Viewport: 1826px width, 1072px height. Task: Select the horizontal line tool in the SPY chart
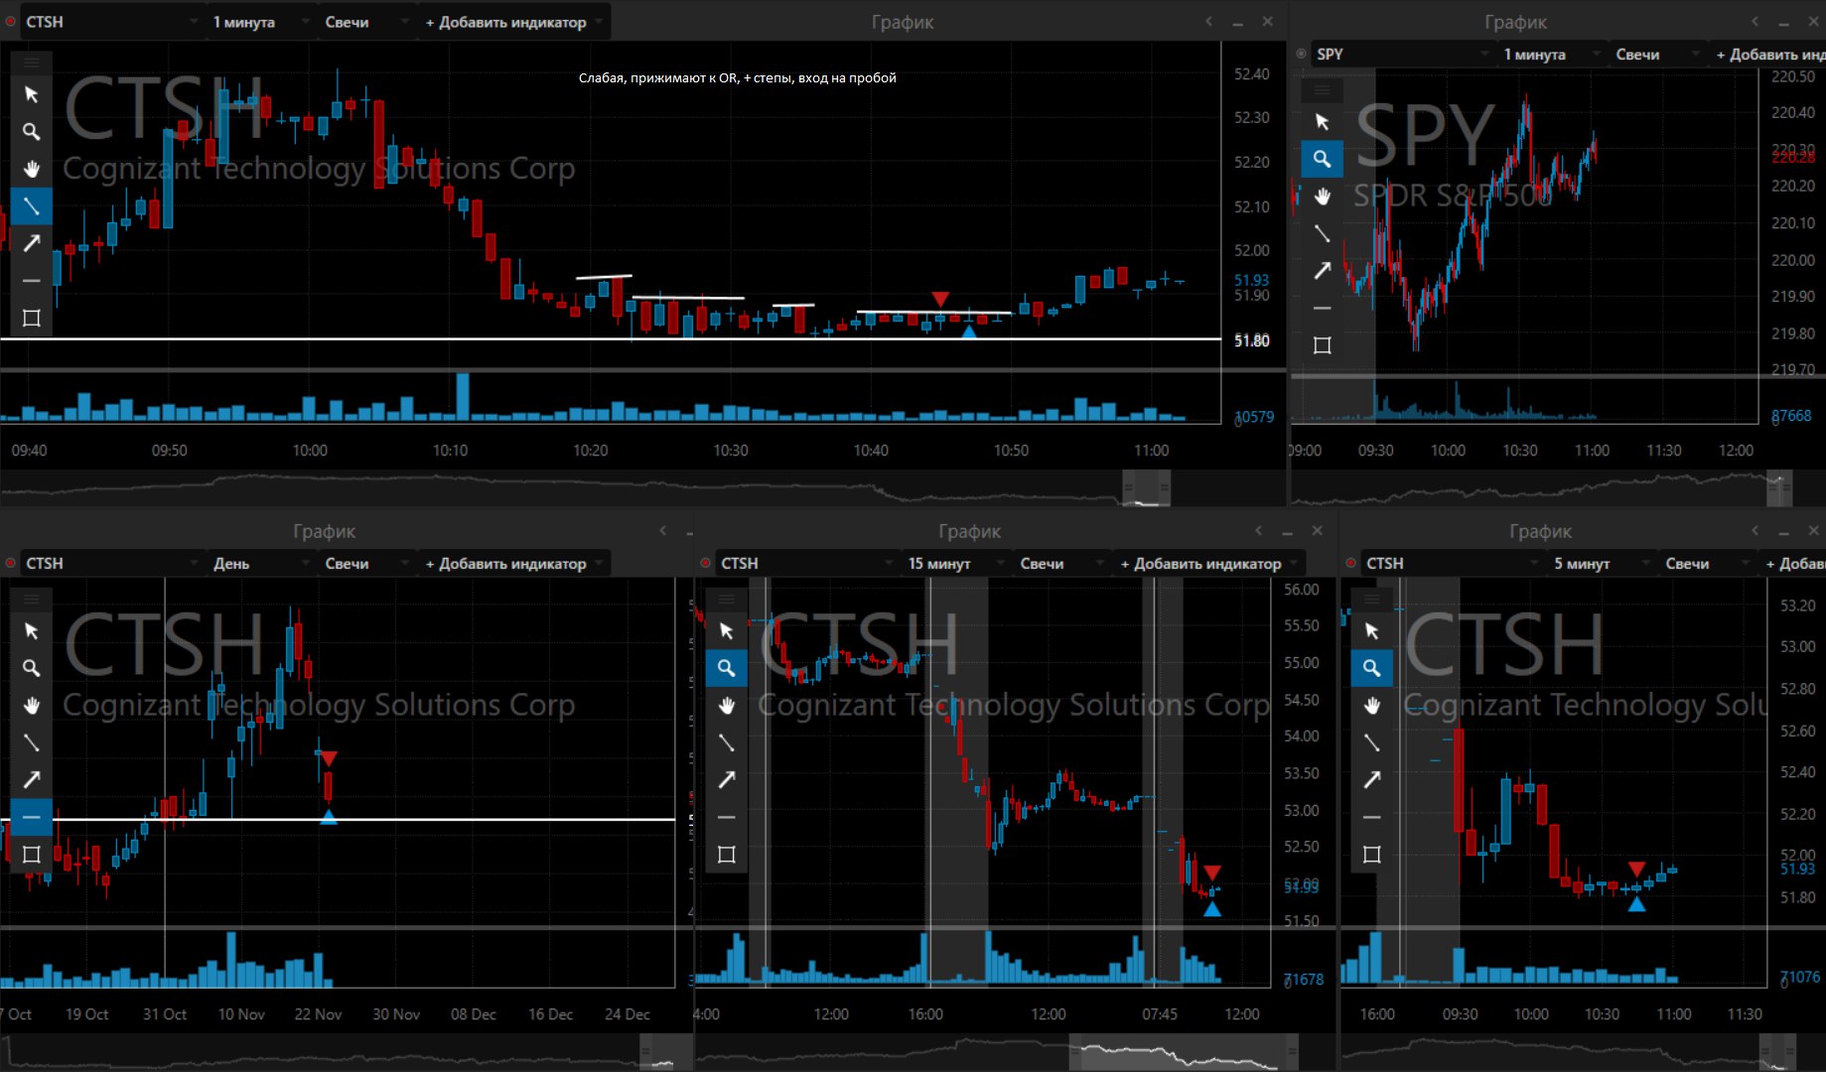tap(1322, 308)
